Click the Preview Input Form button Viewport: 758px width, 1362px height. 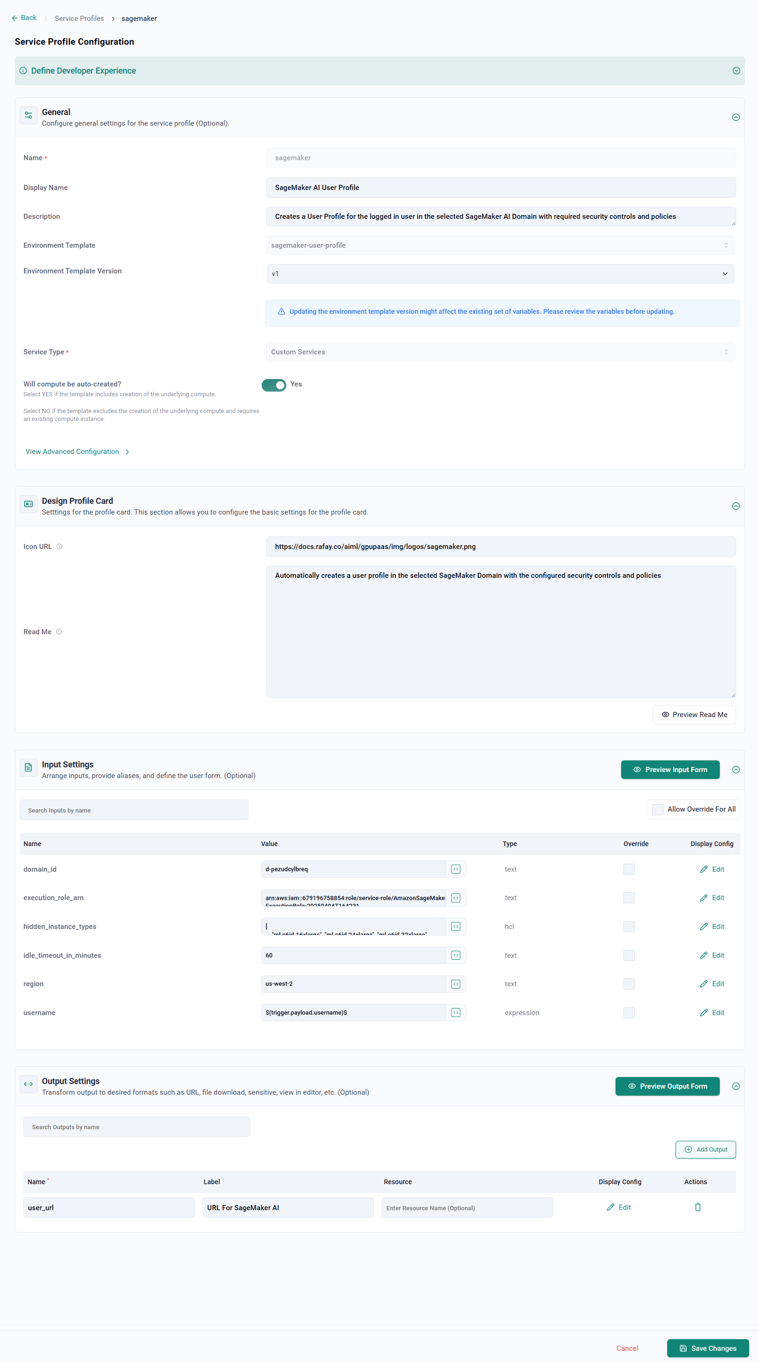(x=670, y=769)
